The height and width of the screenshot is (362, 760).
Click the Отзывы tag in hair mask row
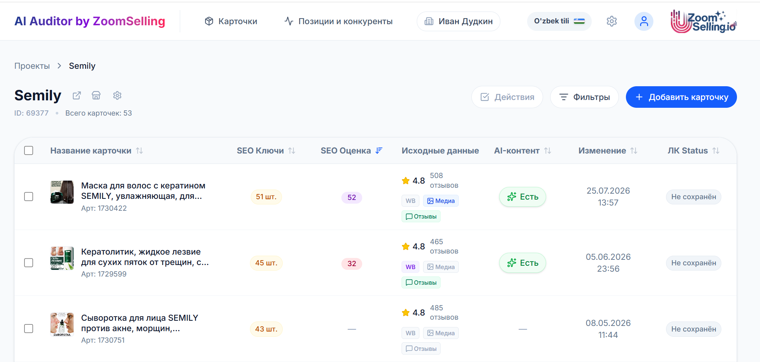tap(421, 216)
